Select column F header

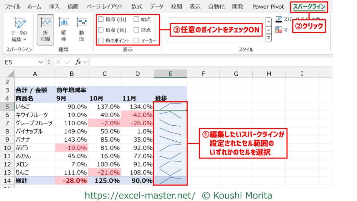tap(203, 74)
